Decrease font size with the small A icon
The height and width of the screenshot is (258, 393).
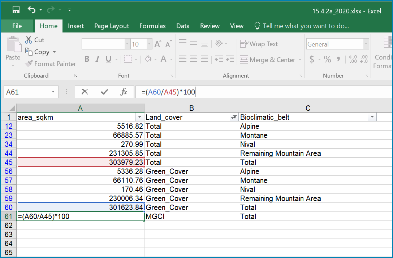pyautogui.click(x=168, y=44)
